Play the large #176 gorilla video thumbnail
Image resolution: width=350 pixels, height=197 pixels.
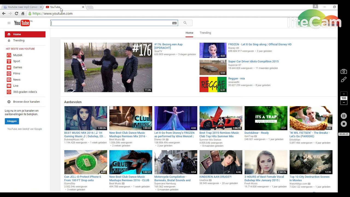pos(108,67)
